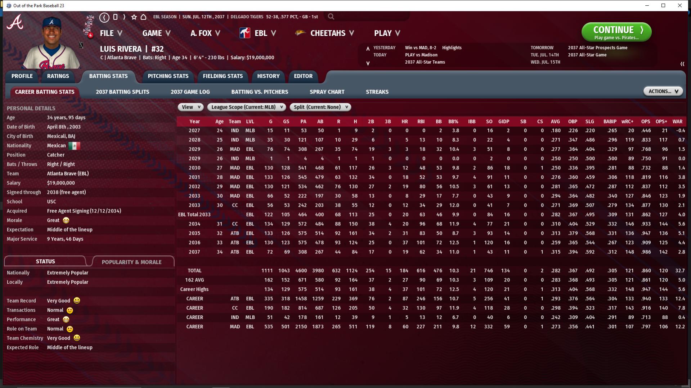Open the Split dropdown
The height and width of the screenshot is (388, 691).
click(320, 107)
